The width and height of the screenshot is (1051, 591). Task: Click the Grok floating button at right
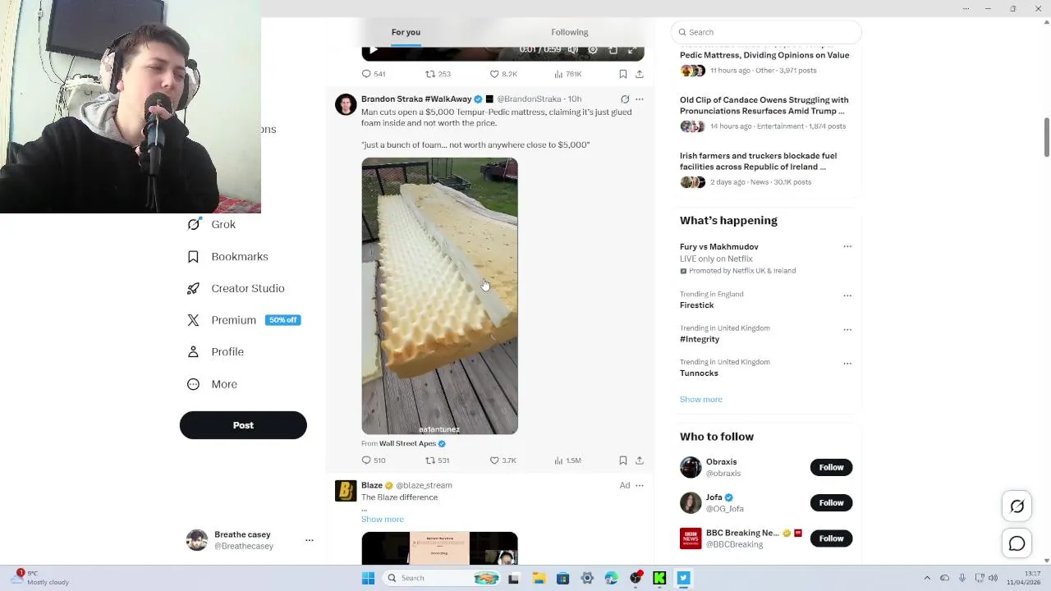tap(1017, 506)
